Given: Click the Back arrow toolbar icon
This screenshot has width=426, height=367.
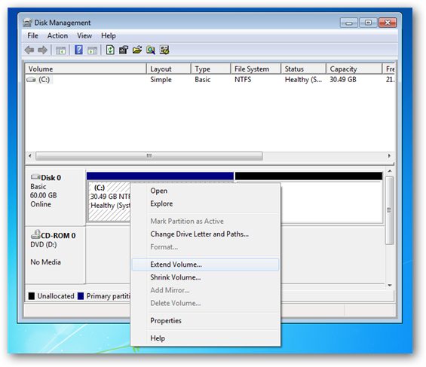Looking at the screenshot, I should coord(29,50).
